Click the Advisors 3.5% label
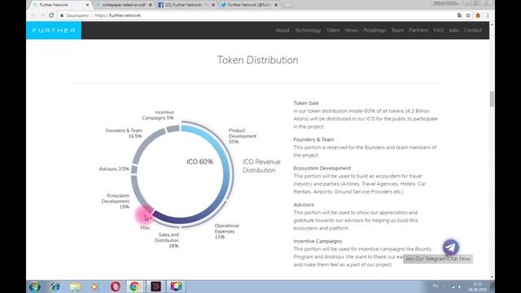 (x=114, y=168)
